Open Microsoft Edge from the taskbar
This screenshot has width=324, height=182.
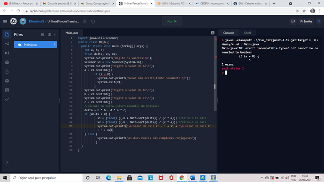(108, 178)
